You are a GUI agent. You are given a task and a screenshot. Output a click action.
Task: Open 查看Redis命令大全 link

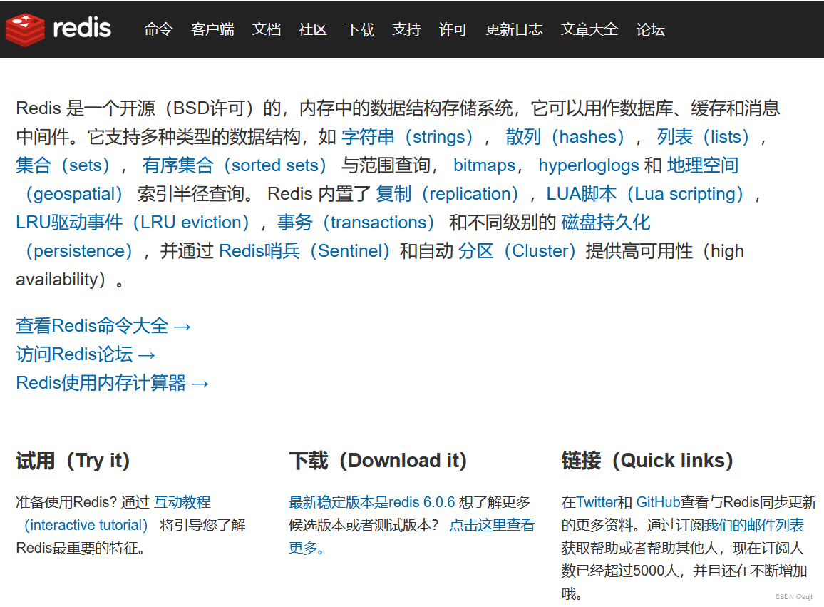tap(103, 325)
